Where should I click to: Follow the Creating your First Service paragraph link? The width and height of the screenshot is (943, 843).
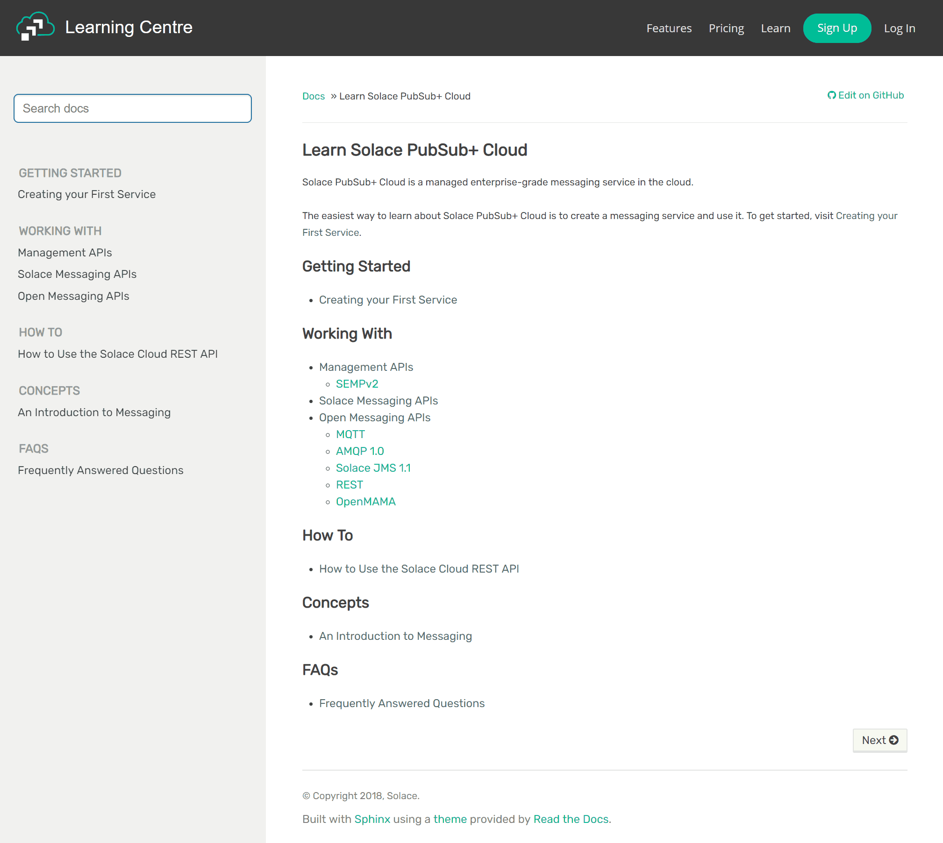coord(866,216)
